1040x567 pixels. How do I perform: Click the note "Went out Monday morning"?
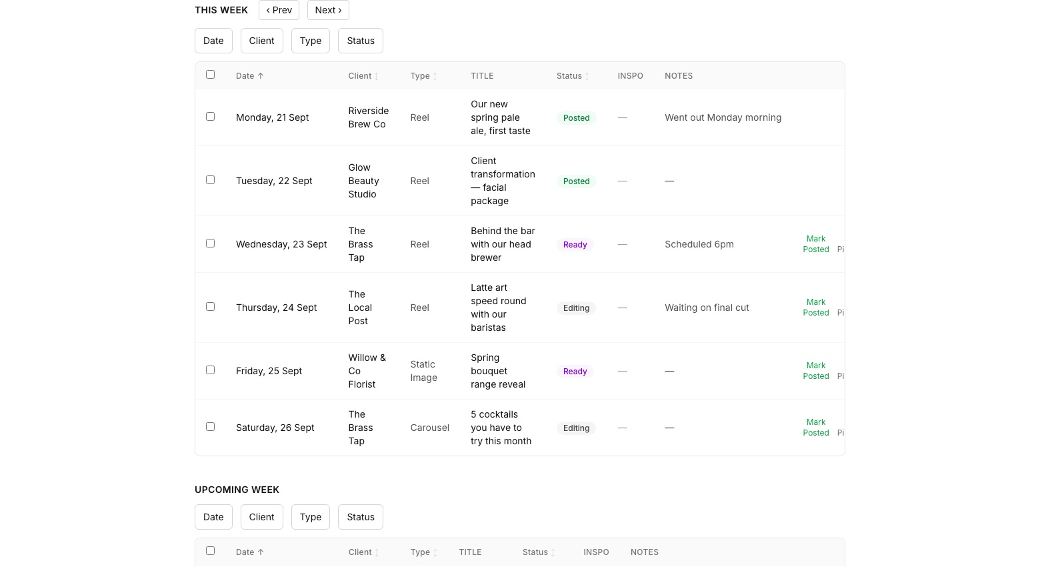pos(723,117)
